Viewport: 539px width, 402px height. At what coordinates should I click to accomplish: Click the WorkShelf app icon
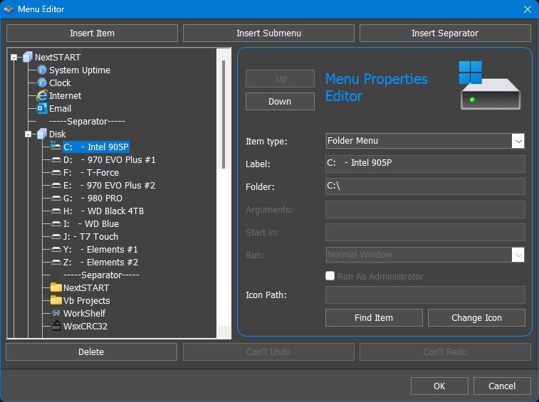[x=56, y=313]
